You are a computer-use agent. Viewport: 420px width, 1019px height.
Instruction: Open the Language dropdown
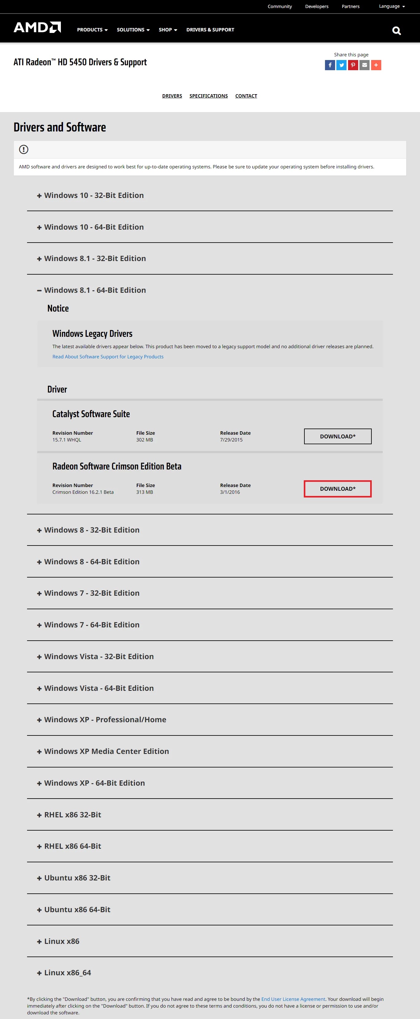(391, 6)
